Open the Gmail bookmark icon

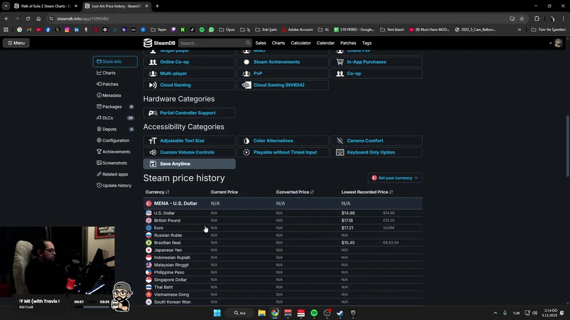(x=29, y=30)
